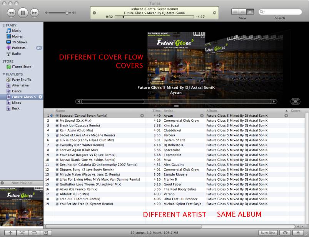
Task: Click right arrow button in display panel
Action: coord(215,13)
